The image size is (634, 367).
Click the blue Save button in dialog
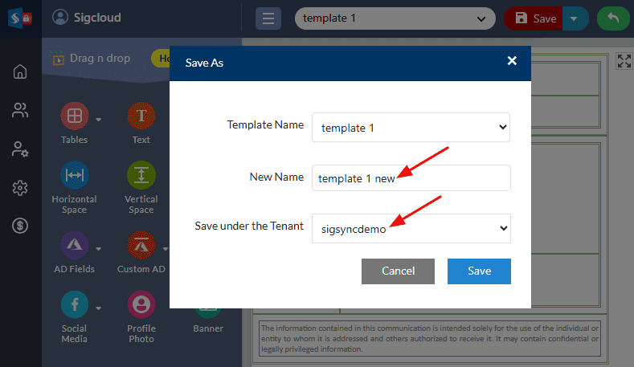click(x=479, y=271)
